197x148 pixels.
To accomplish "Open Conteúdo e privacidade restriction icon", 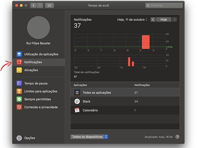I will tap(19, 107).
